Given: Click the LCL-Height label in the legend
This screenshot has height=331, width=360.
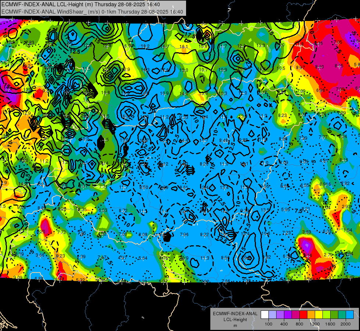Looking at the screenshot, I should pyautogui.click(x=235, y=320).
